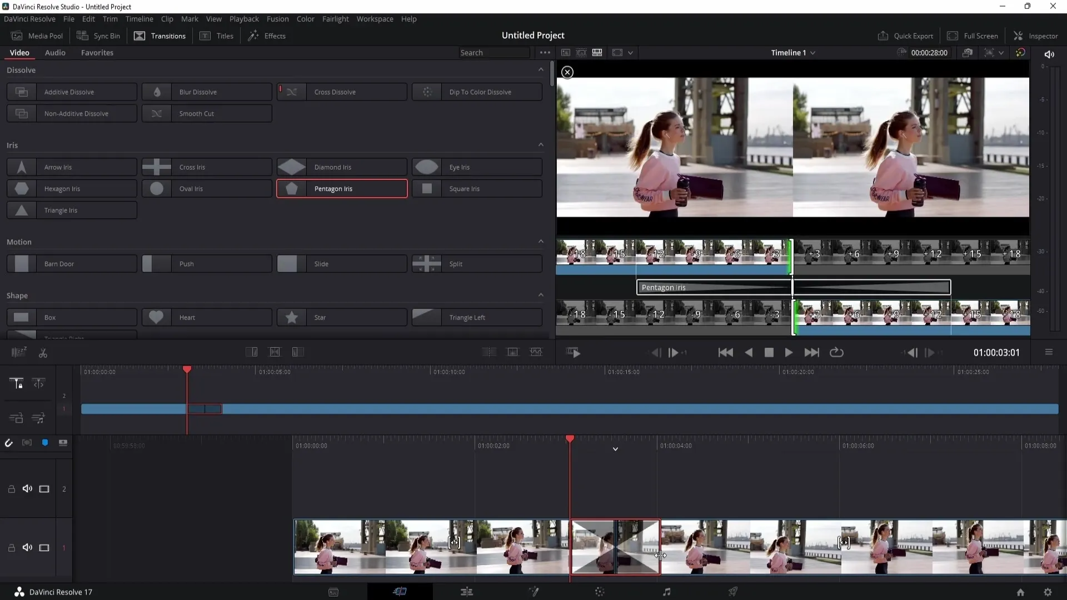Click the Play/Pause button

point(789,352)
